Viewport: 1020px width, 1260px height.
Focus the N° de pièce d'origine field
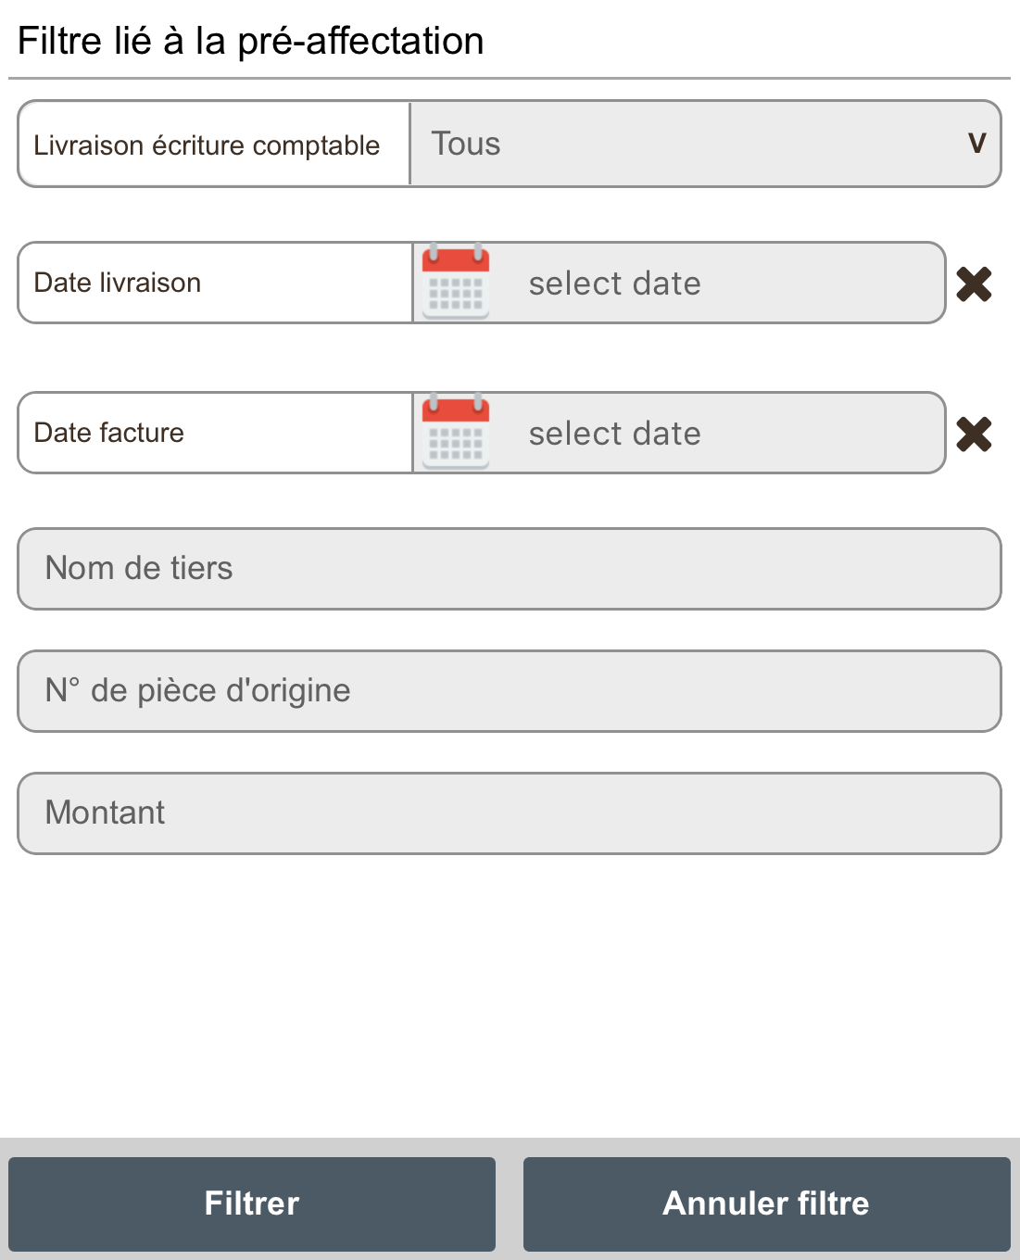tap(510, 691)
